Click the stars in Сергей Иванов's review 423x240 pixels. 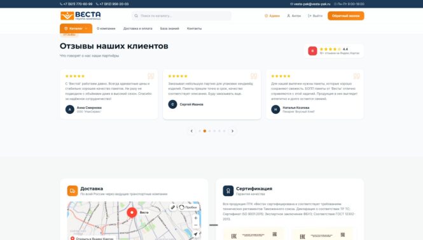(x=177, y=76)
